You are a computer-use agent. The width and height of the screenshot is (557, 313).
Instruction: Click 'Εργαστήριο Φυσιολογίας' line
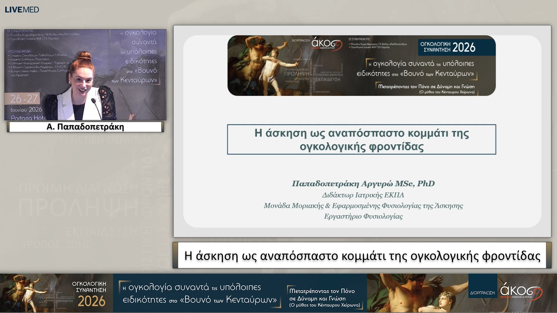click(363, 216)
